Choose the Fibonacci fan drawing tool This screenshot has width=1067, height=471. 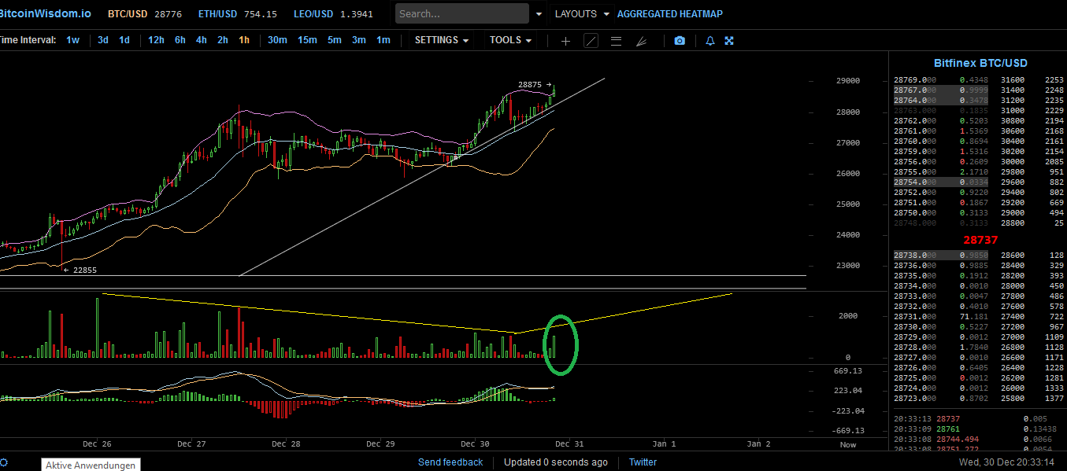[641, 41]
